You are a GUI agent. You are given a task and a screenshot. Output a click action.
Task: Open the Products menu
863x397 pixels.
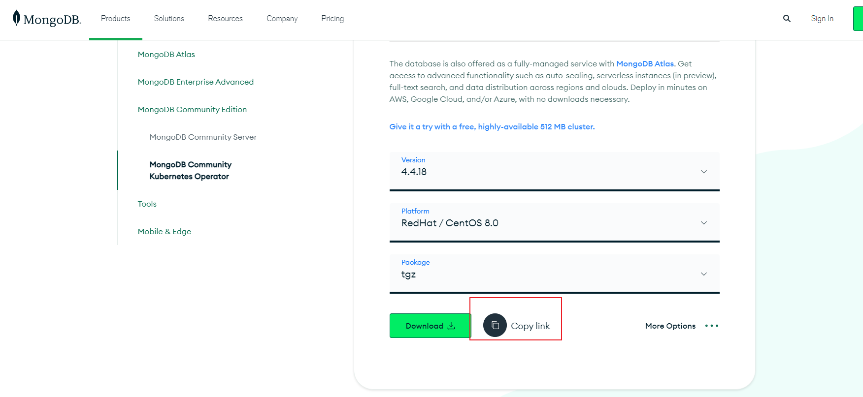116,19
